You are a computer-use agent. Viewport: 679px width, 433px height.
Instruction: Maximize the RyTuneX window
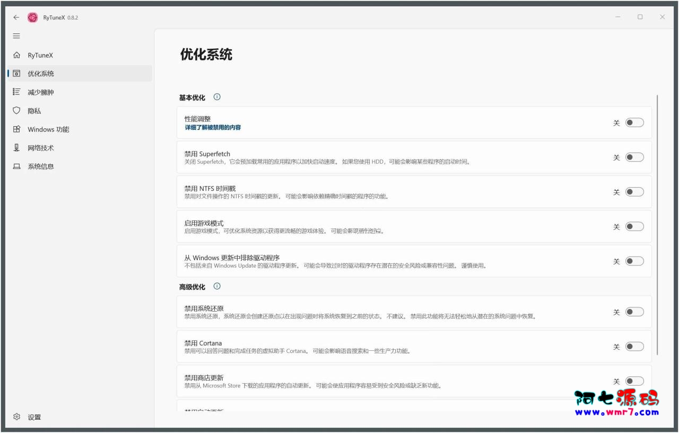coord(640,17)
